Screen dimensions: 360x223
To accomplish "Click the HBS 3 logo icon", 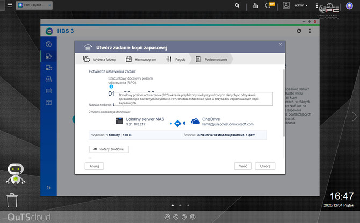I will (x=49, y=31).
